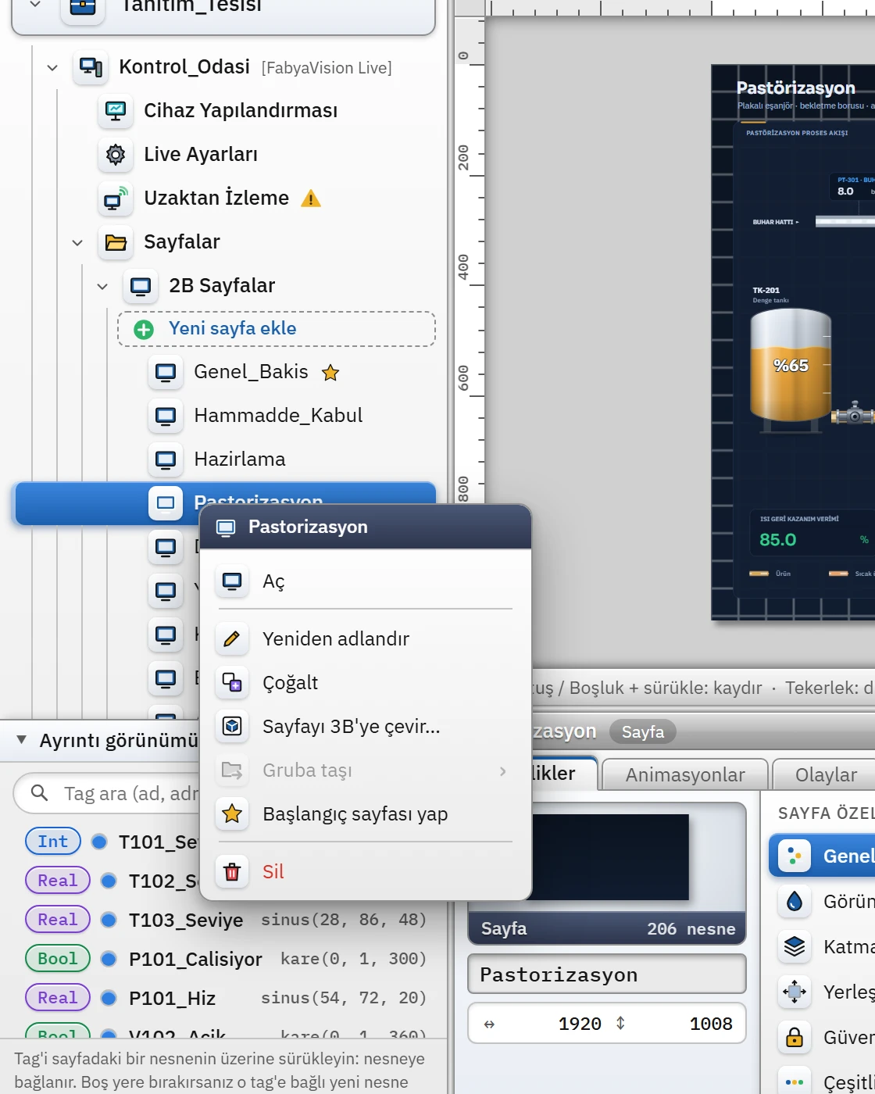Choose Çoğalt from the context menu

pos(366,682)
